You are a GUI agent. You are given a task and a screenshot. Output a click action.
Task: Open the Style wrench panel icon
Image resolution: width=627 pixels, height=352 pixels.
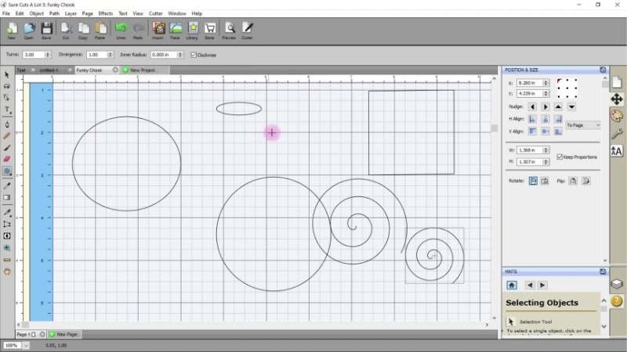(x=617, y=133)
